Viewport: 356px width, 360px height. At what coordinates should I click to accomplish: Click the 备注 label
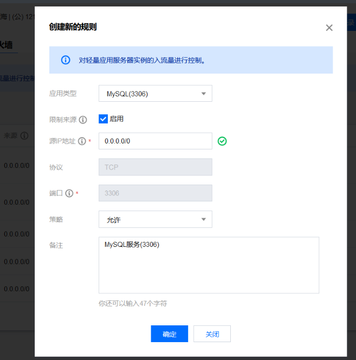tap(56, 245)
